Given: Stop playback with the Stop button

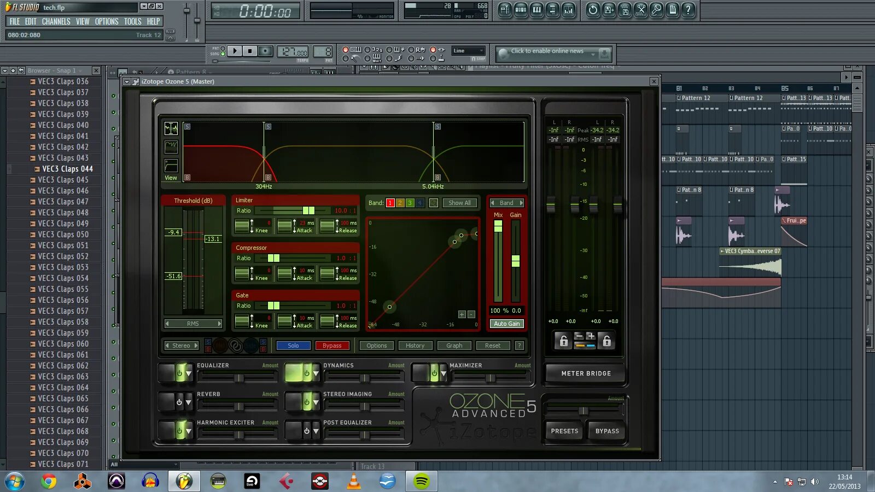Looking at the screenshot, I should click(x=250, y=51).
